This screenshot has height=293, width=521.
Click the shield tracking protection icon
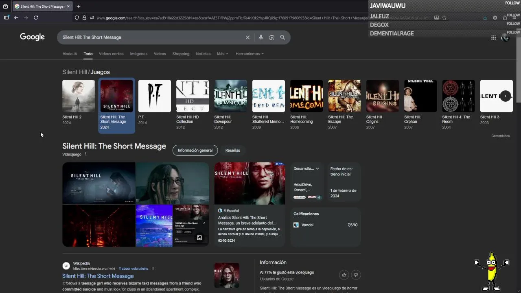coord(77,18)
